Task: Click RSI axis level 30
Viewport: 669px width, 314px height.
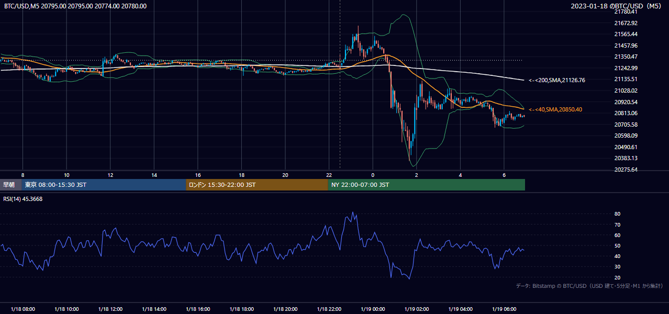Action: click(617, 266)
